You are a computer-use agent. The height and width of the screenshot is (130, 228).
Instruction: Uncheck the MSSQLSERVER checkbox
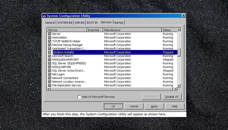pyautogui.click(x=50, y=67)
